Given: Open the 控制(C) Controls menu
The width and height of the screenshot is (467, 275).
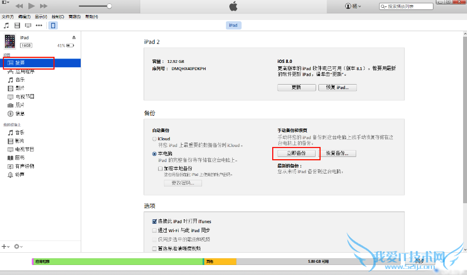Looking at the screenshot, I should (58, 17).
